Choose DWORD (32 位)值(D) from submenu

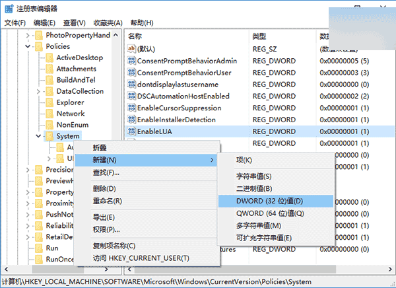269,201
